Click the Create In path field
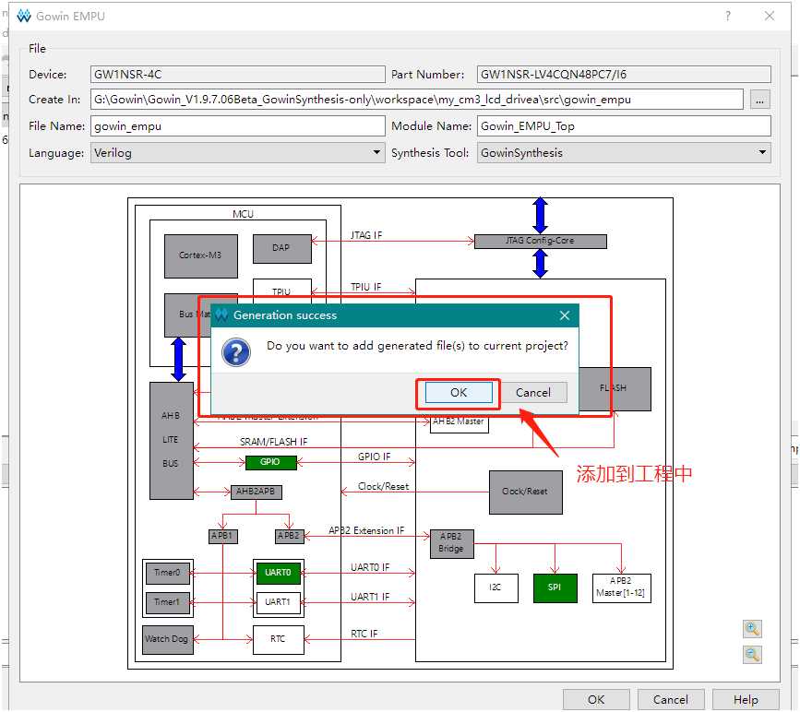The width and height of the screenshot is (800, 712). click(417, 99)
